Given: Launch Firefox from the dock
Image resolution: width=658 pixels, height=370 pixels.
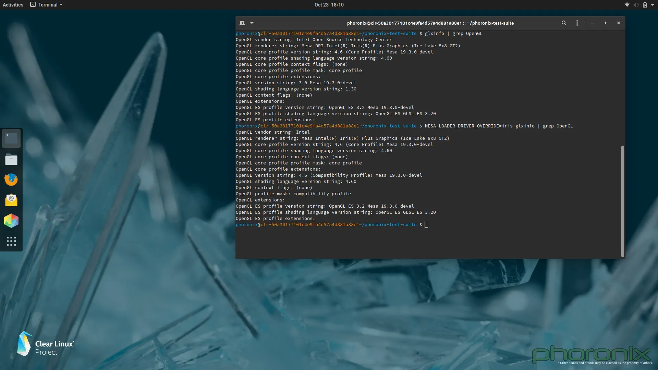Looking at the screenshot, I should [x=11, y=180].
